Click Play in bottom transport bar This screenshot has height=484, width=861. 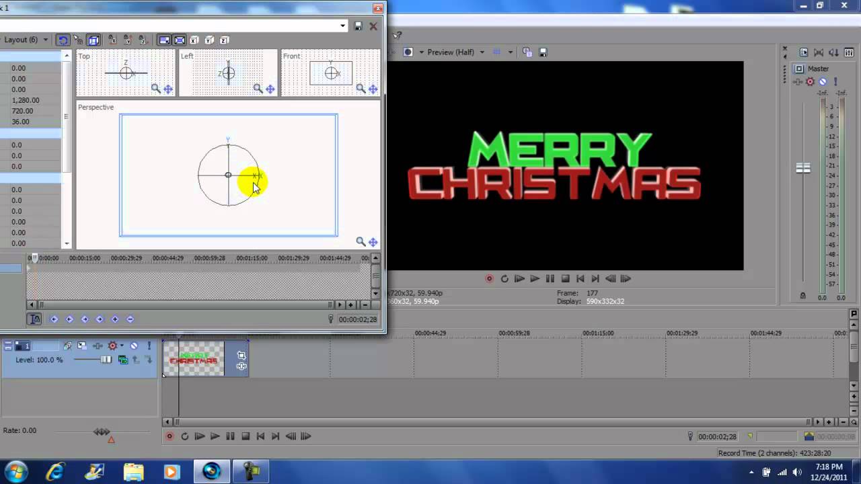[215, 436]
